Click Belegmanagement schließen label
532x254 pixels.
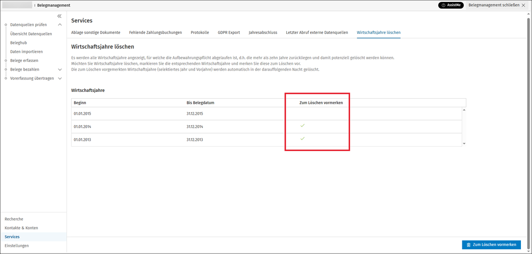pyautogui.click(x=494, y=5)
